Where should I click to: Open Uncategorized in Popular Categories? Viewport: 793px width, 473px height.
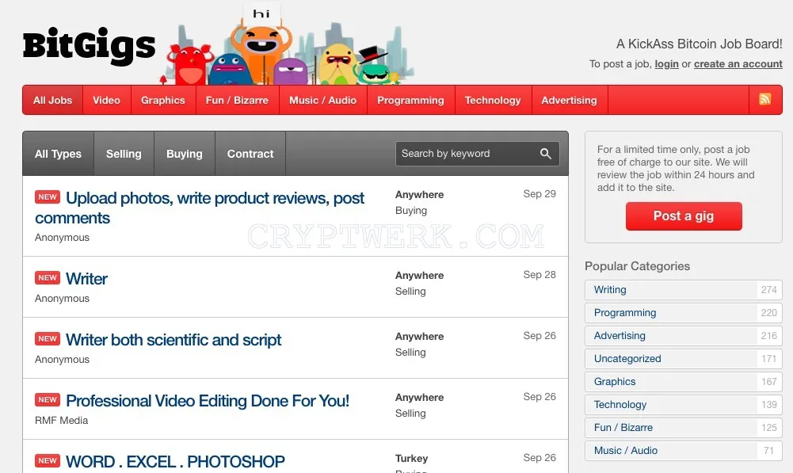pos(683,359)
